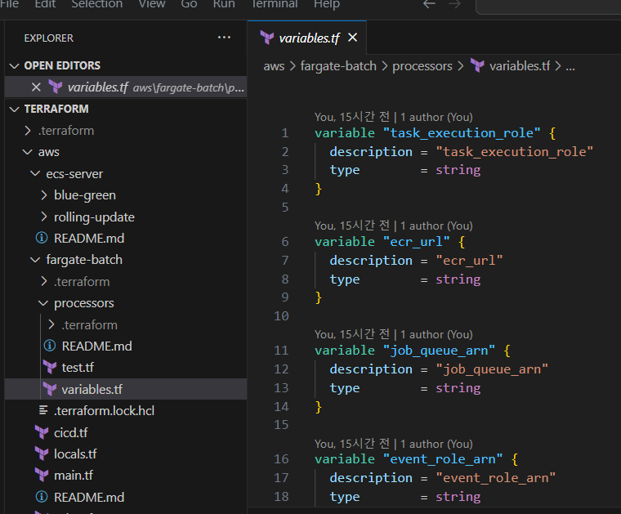Open the Terminal menu
This screenshot has height=514, width=621.
click(x=274, y=5)
